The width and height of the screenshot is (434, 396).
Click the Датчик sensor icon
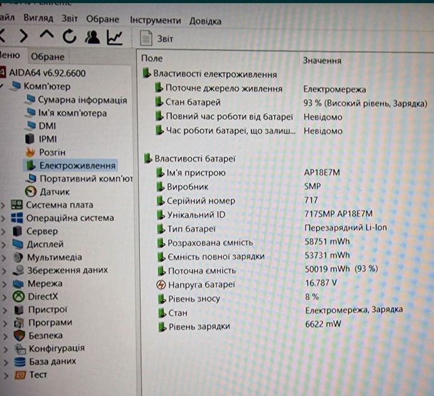pos(30,192)
